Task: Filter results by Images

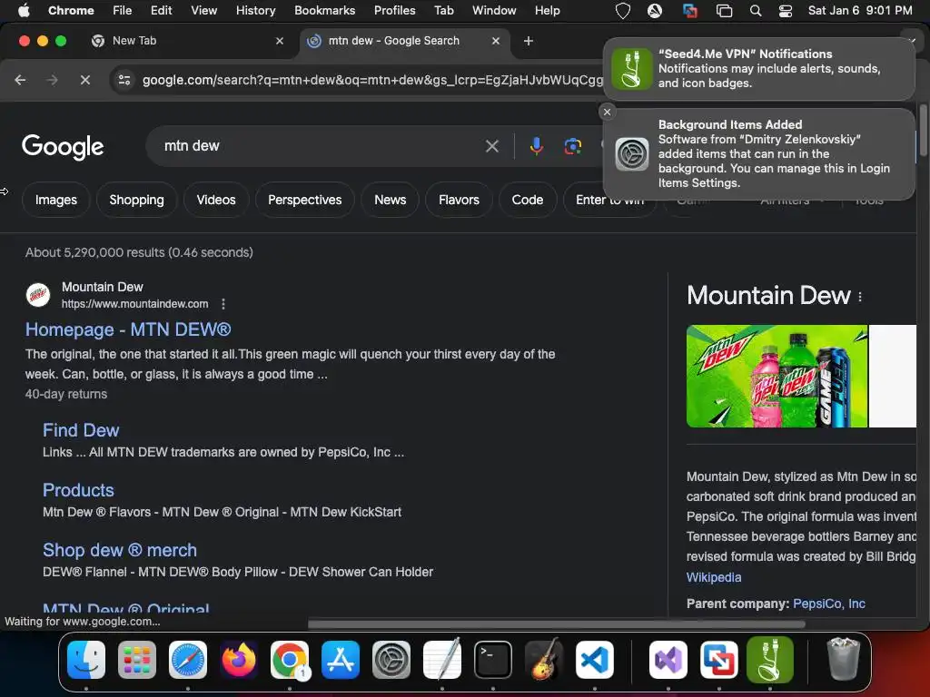Action: (55, 201)
